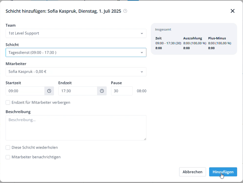The image size is (243, 183).
Task: Focus the Pause field showing 30
Action: click(122, 91)
